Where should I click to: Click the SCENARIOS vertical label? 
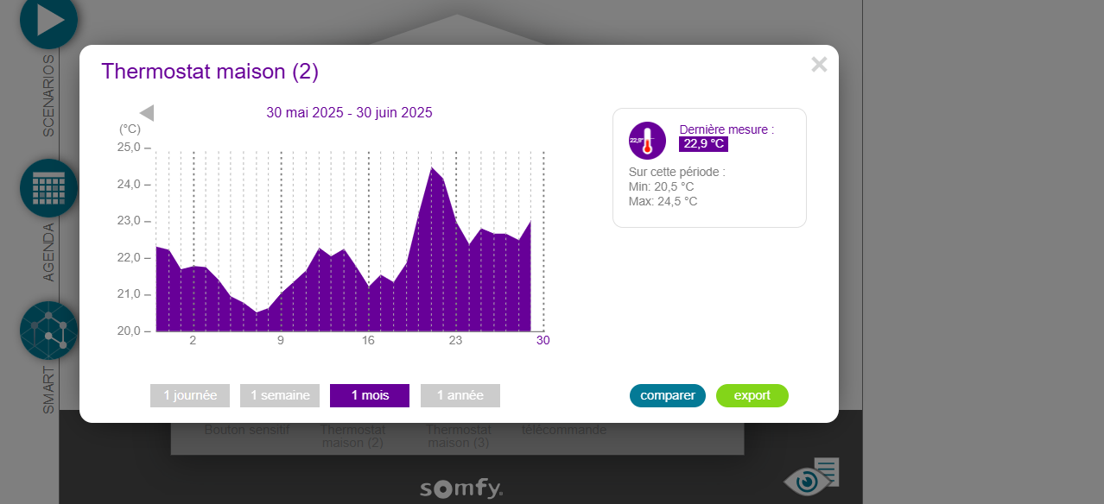click(x=48, y=96)
